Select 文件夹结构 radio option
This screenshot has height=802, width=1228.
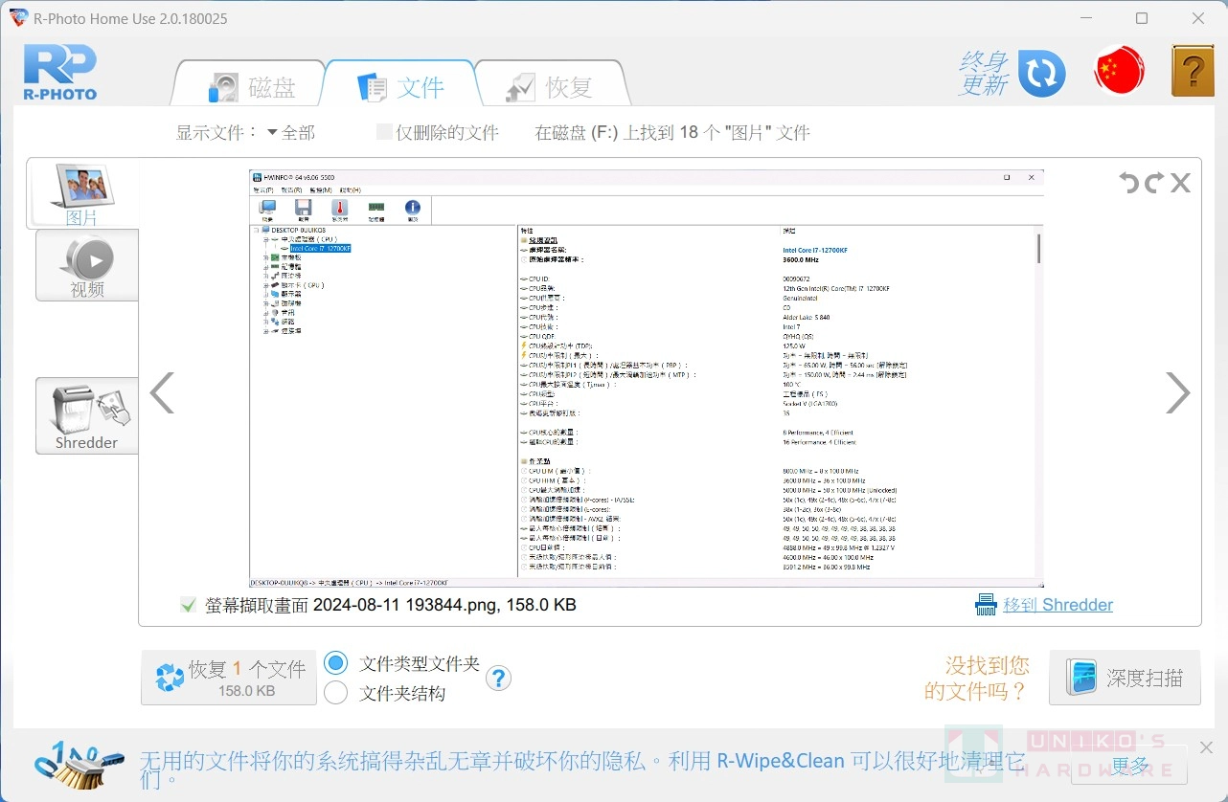pyautogui.click(x=335, y=692)
